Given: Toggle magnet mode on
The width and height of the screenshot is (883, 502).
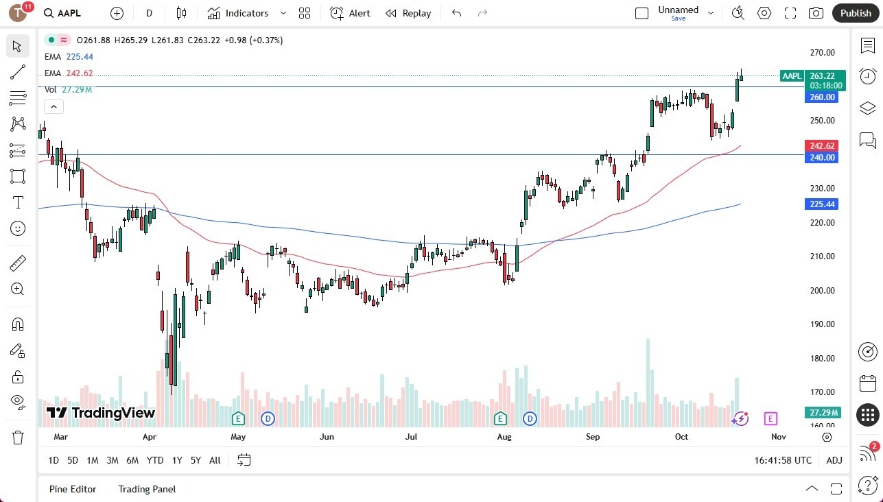Looking at the screenshot, I should pyautogui.click(x=17, y=324).
